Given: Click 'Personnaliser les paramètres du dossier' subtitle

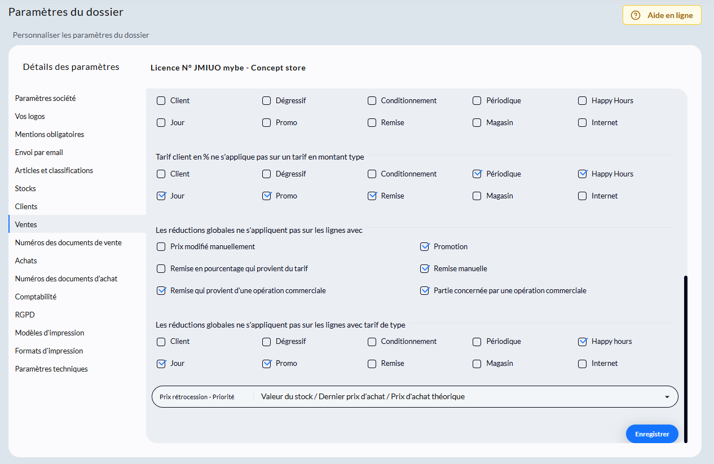Looking at the screenshot, I should (x=81, y=35).
